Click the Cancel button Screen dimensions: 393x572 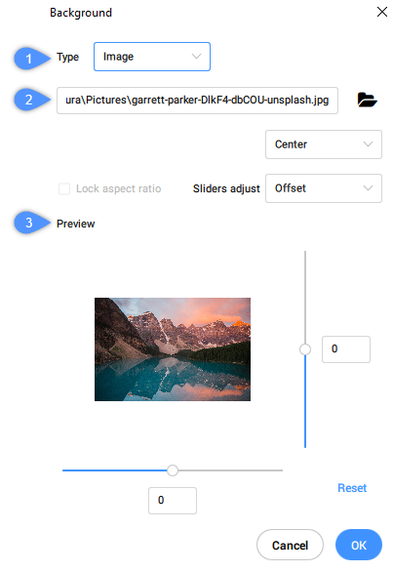point(290,545)
